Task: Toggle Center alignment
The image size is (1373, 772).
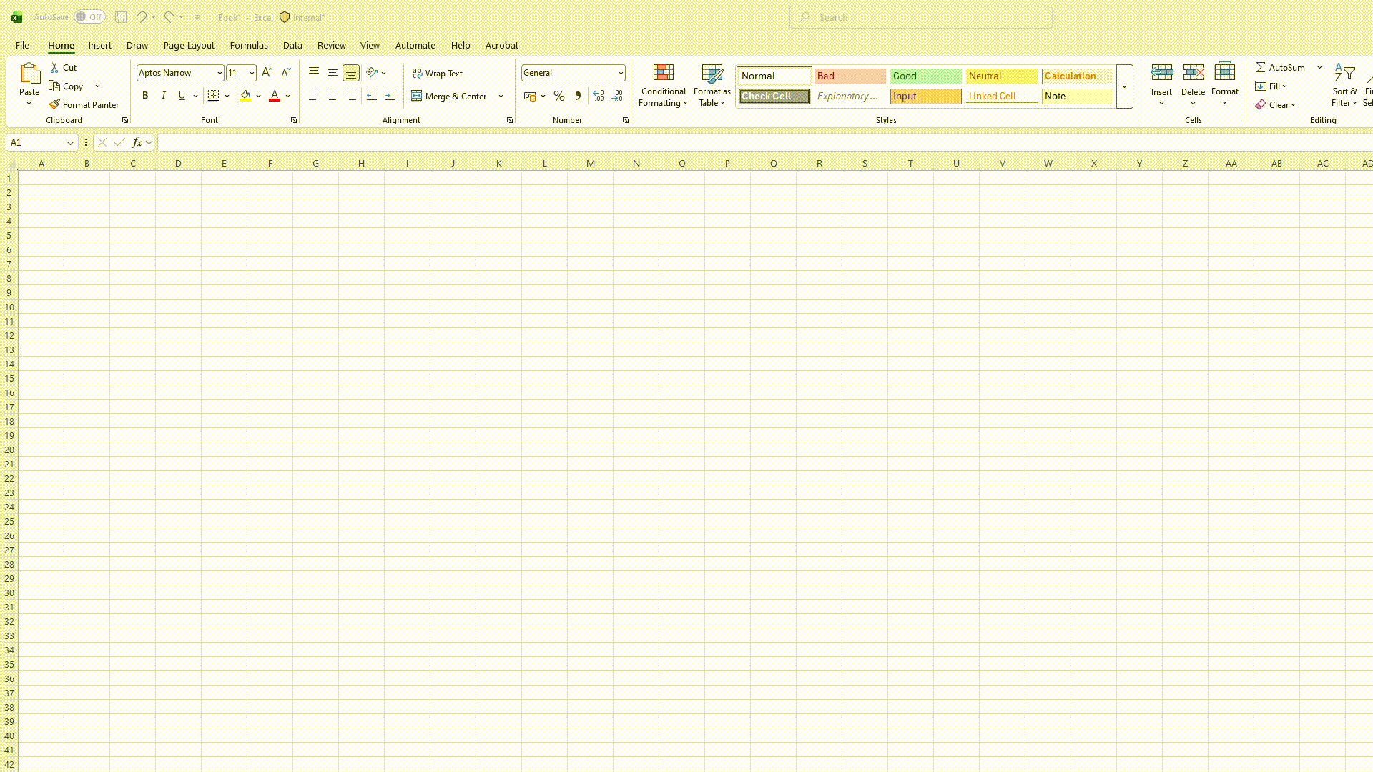Action: tap(333, 96)
